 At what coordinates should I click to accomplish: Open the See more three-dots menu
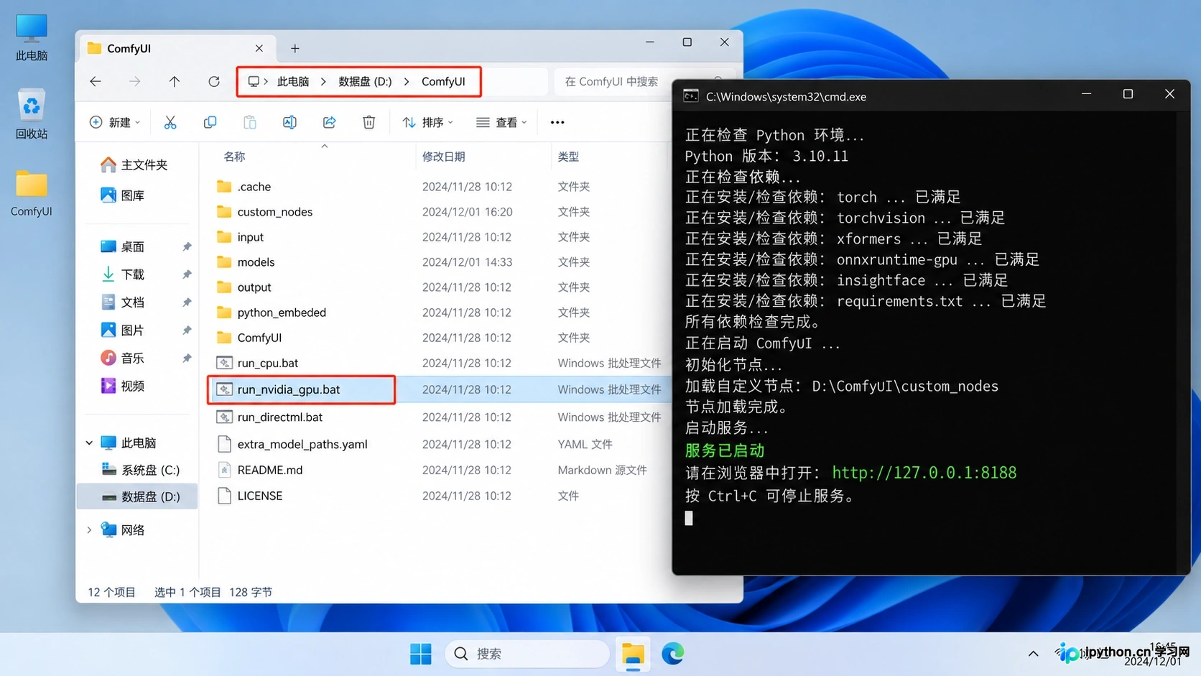[557, 123]
